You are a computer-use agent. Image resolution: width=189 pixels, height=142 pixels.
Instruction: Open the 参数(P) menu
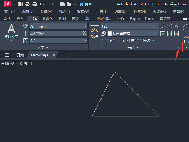[x=178, y=11]
